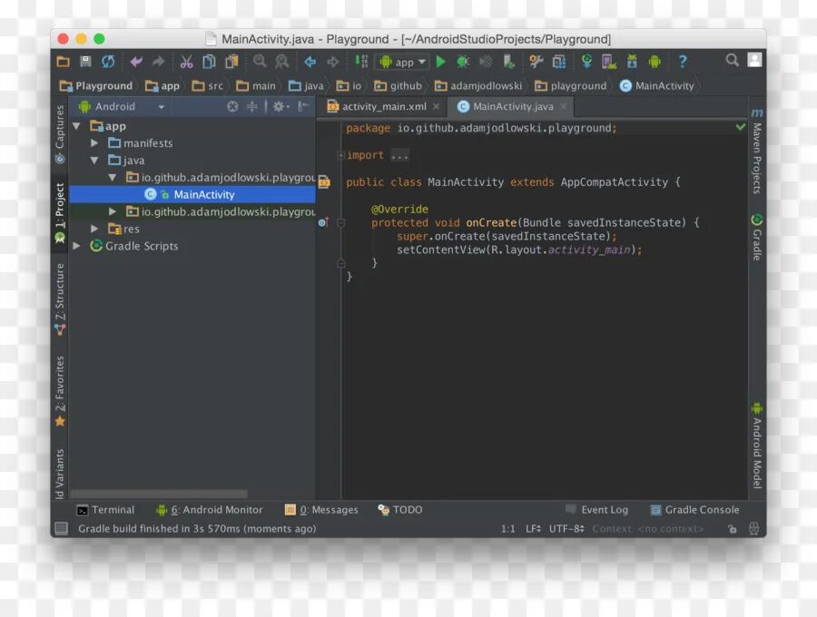The image size is (817, 617).
Task: Toggle the Favorites tool window
Action: 60,391
